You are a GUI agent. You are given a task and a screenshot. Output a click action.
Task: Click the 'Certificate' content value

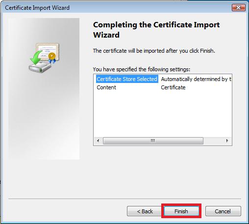[x=173, y=87]
